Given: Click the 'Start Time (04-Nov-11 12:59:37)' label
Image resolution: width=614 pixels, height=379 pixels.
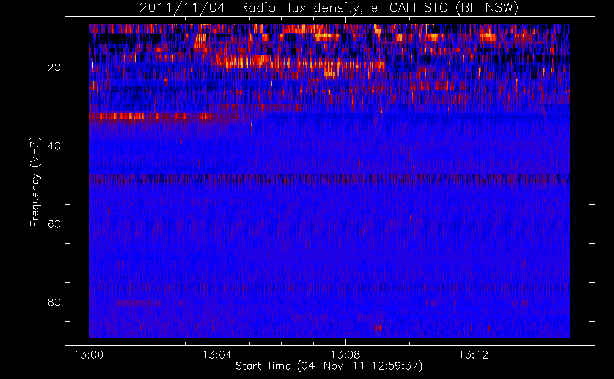Looking at the screenshot, I should [x=329, y=366].
